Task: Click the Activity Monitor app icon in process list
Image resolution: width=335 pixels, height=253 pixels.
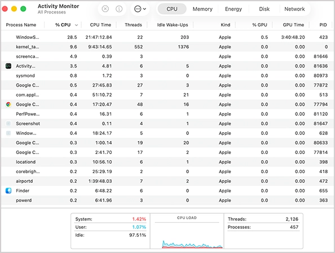Action: point(8,66)
